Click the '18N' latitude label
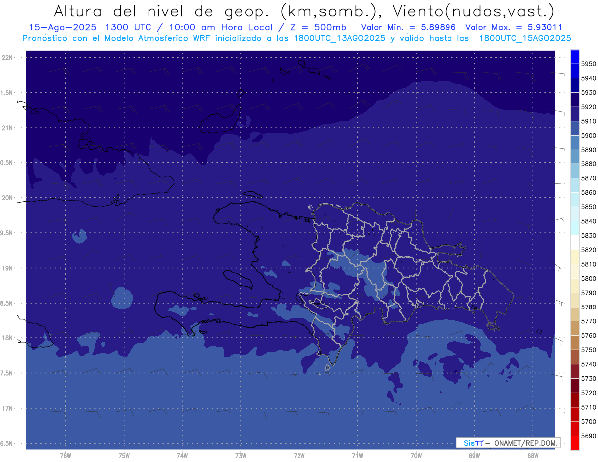 coord(8,338)
